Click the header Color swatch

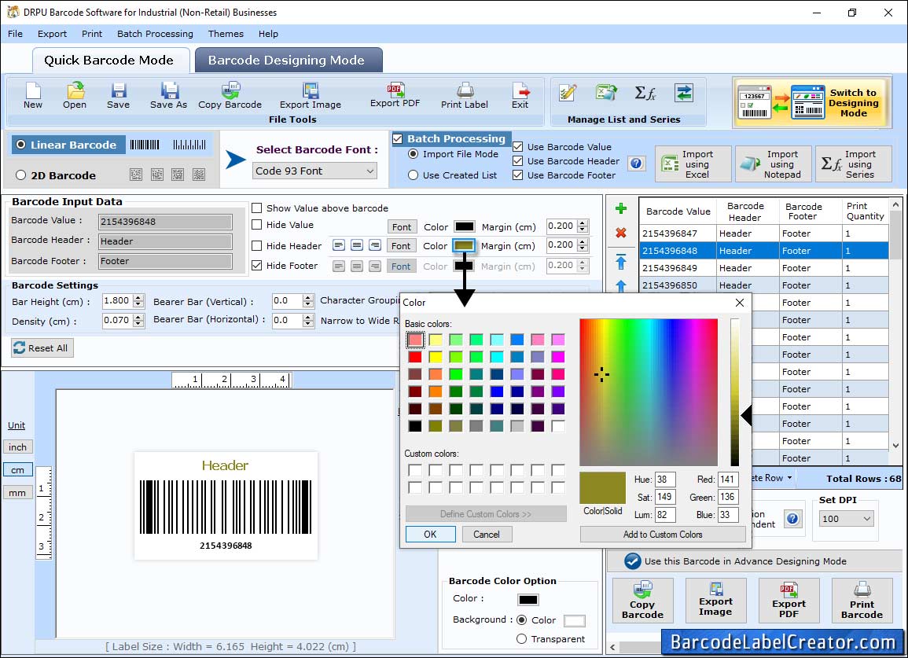(464, 245)
